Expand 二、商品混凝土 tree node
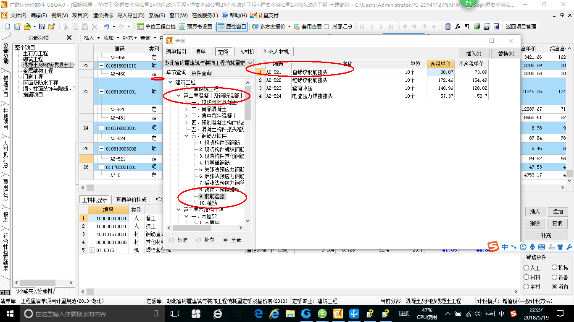 (187, 109)
